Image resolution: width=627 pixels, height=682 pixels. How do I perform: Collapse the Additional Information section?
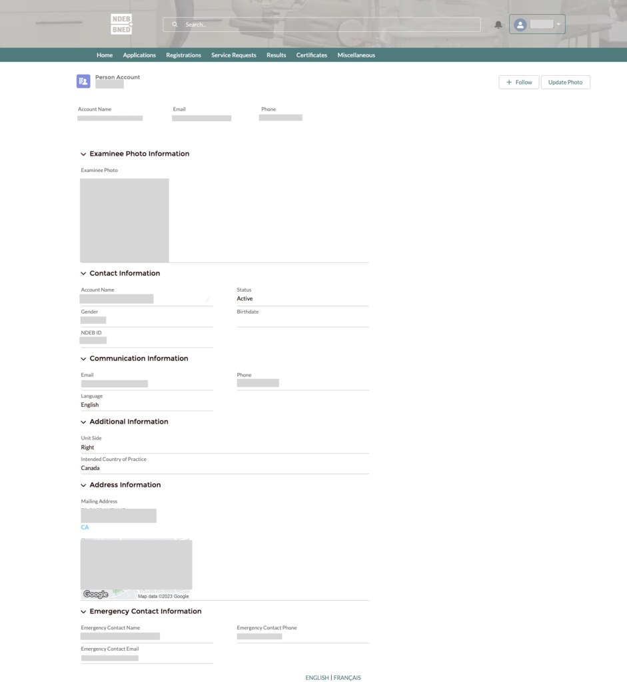[83, 422]
